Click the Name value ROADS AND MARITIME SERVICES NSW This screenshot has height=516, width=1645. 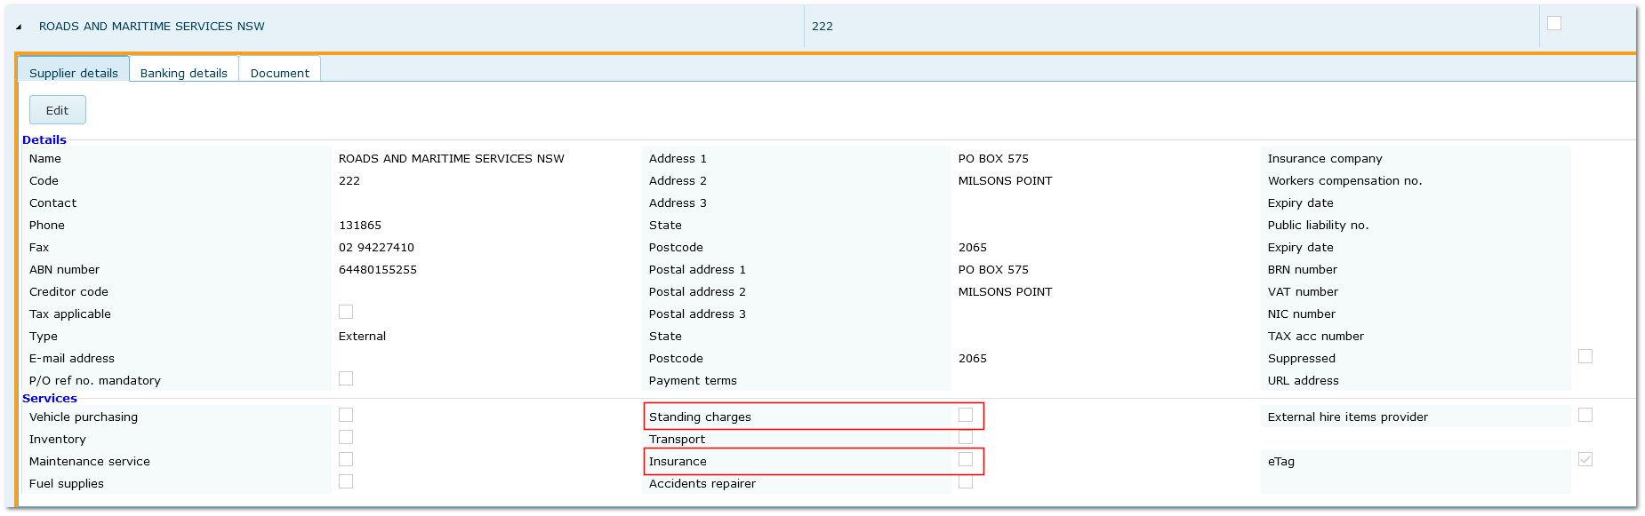pyautogui.click(x=452, y=159)
